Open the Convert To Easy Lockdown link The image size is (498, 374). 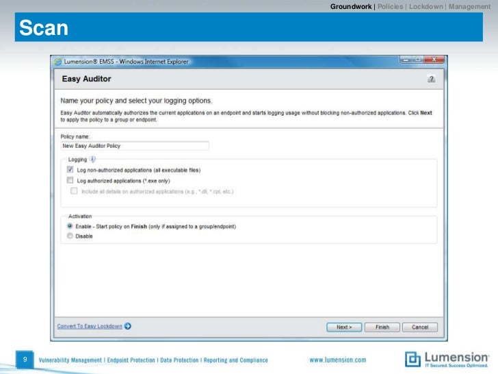90,326
